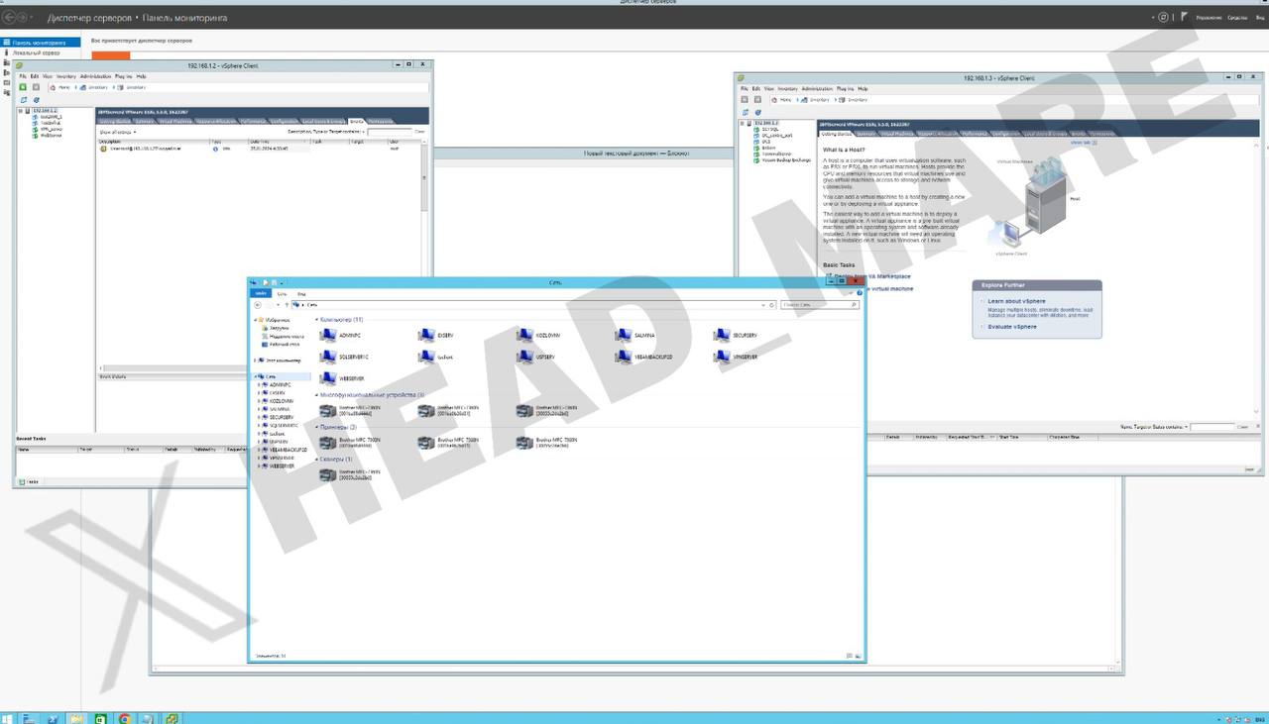Viewport: 1269px width, 724px height.
Task: Collapse the 192.168.1.2 host tree node
Action: click(20, 111)
